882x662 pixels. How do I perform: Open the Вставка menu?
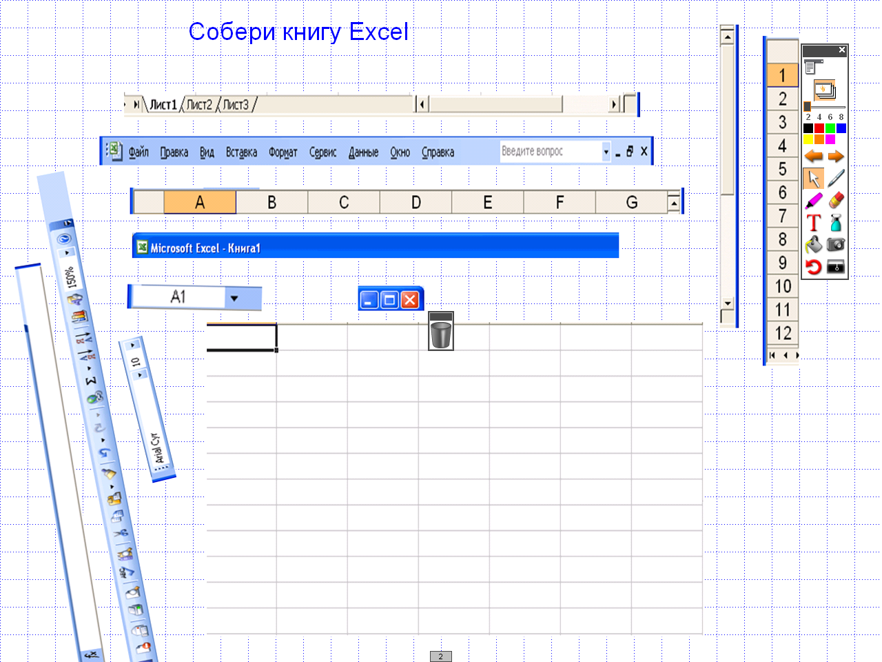[241, 152]
